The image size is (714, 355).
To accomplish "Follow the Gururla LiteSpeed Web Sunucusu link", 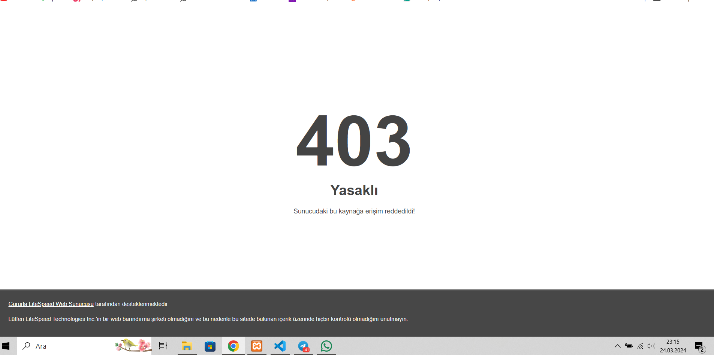I will click(x=51, y=304).
